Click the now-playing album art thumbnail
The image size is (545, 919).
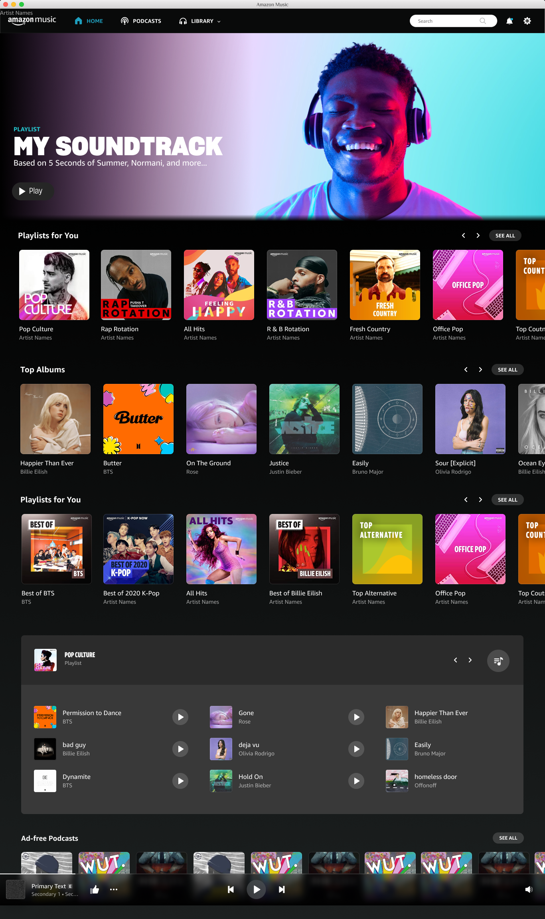coord(16,889)
